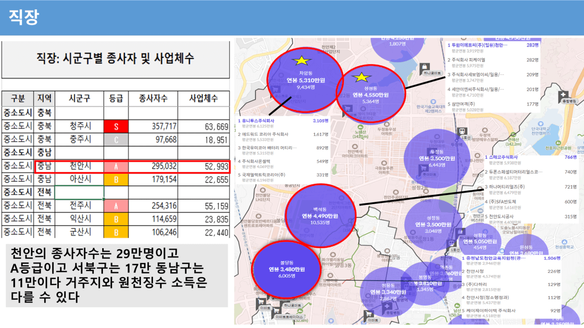Click the 종합병원 cross icon near 단국대학교

[x=563, y=95]
